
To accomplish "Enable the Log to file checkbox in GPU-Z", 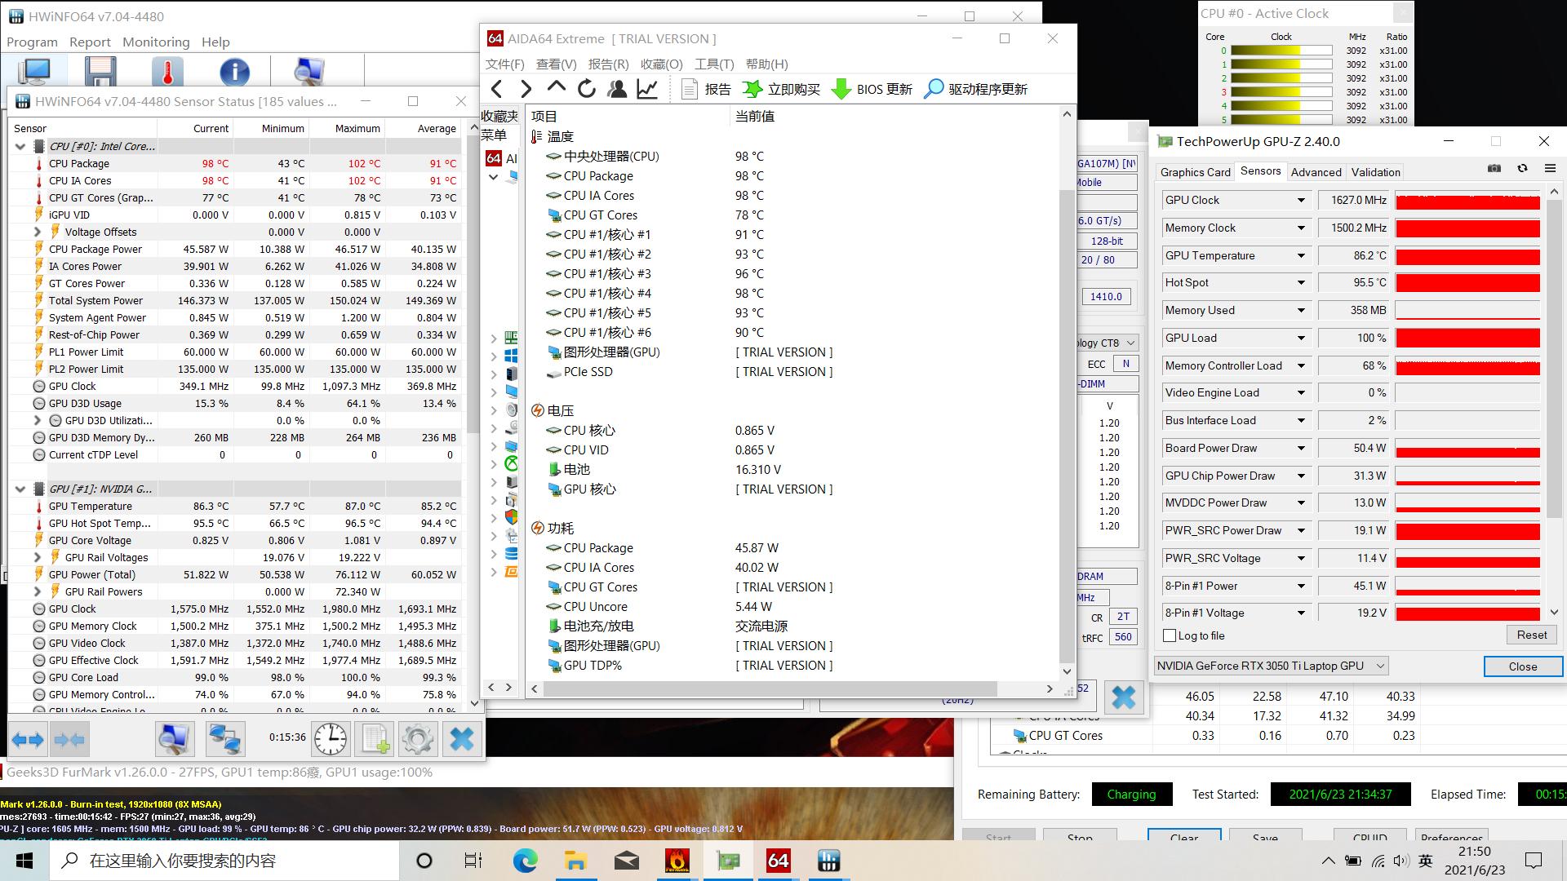I will point(1170,635).
